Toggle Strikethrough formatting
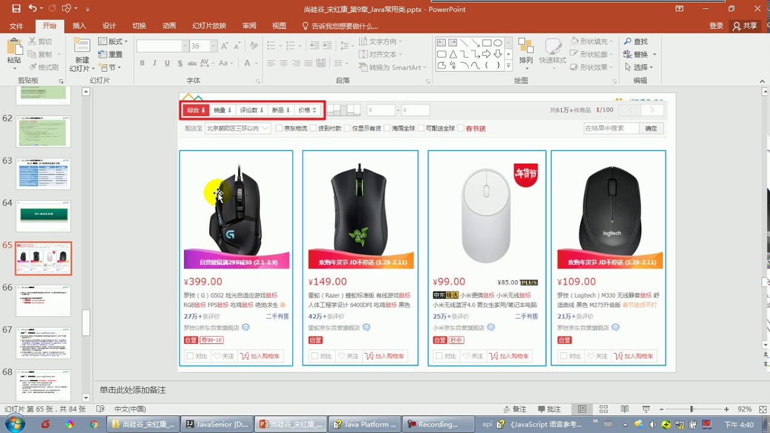Screen dimensions: 770x433 [x=192, y=63]
